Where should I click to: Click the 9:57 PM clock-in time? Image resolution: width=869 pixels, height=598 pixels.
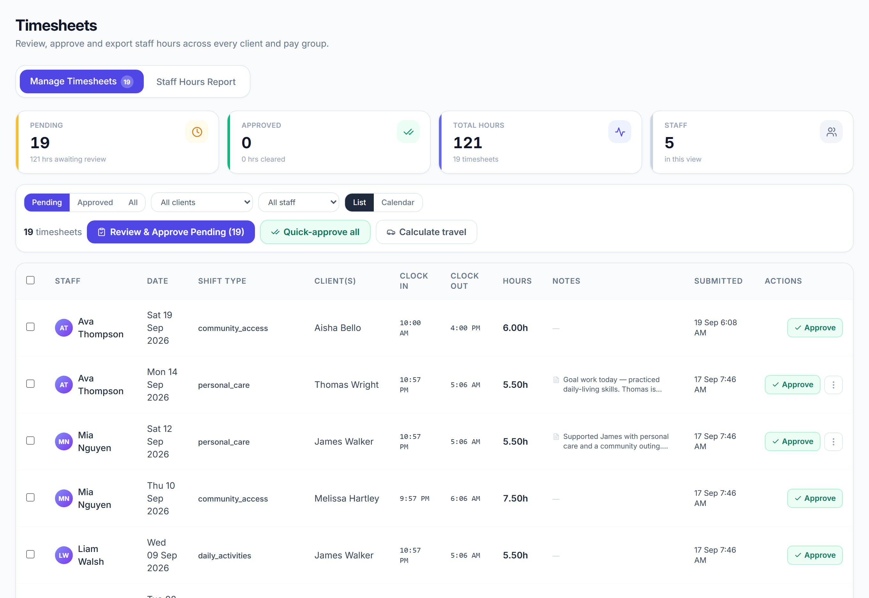point(414,499)
